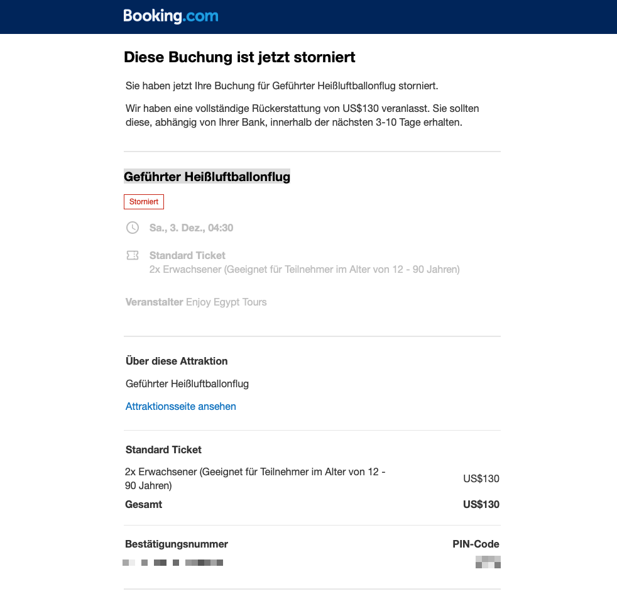
Task: Click the bold Standard Ticket price heading
Action: tap(163, 449)
